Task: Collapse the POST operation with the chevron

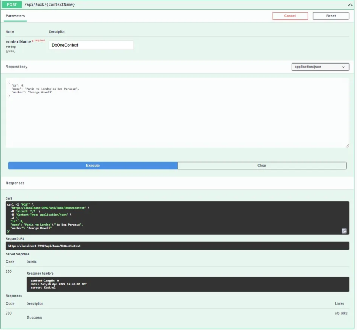Action: point(350,5)
